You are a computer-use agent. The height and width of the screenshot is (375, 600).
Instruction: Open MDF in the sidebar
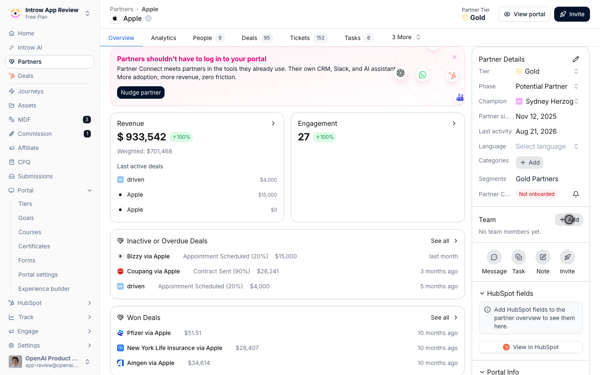pyautogui.click(x=50, y=120)
